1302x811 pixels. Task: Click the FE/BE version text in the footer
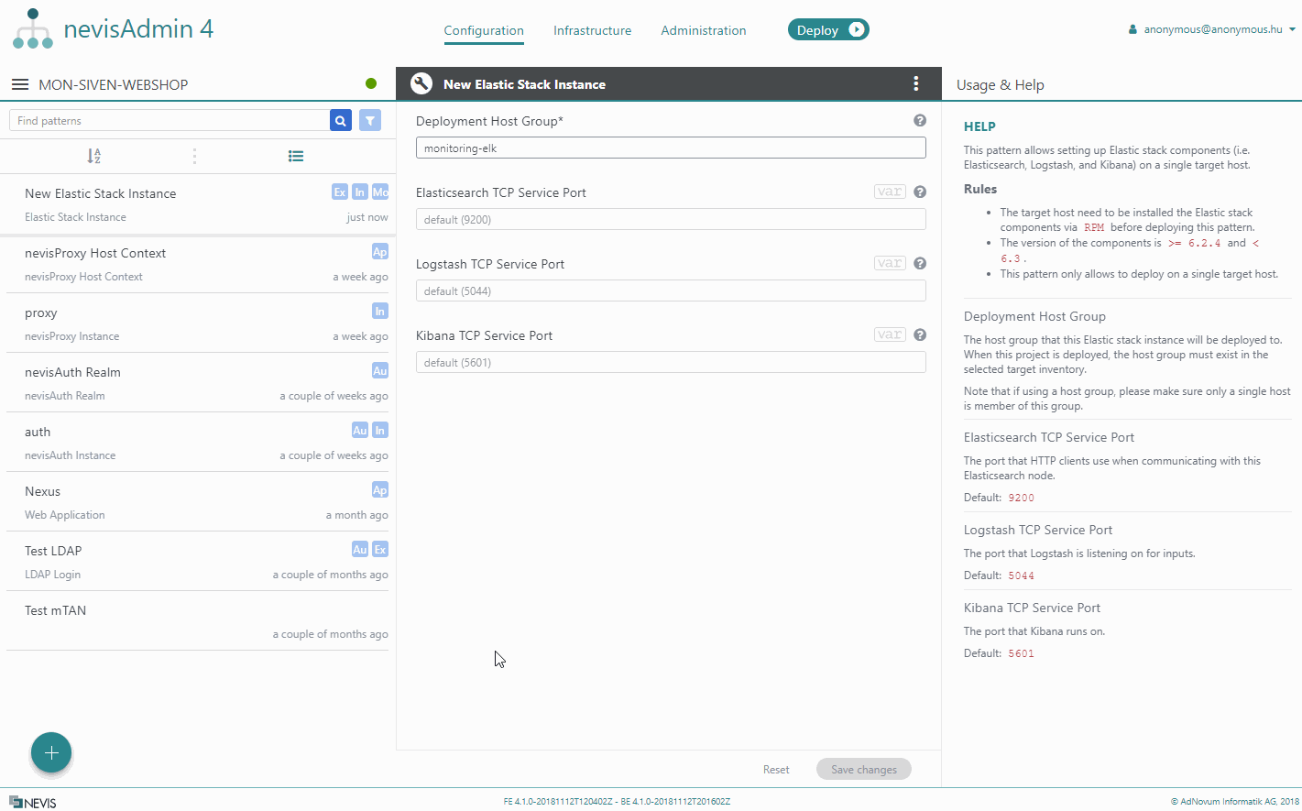617,802
